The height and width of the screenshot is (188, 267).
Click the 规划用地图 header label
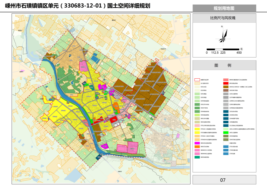tap(224, 8)
